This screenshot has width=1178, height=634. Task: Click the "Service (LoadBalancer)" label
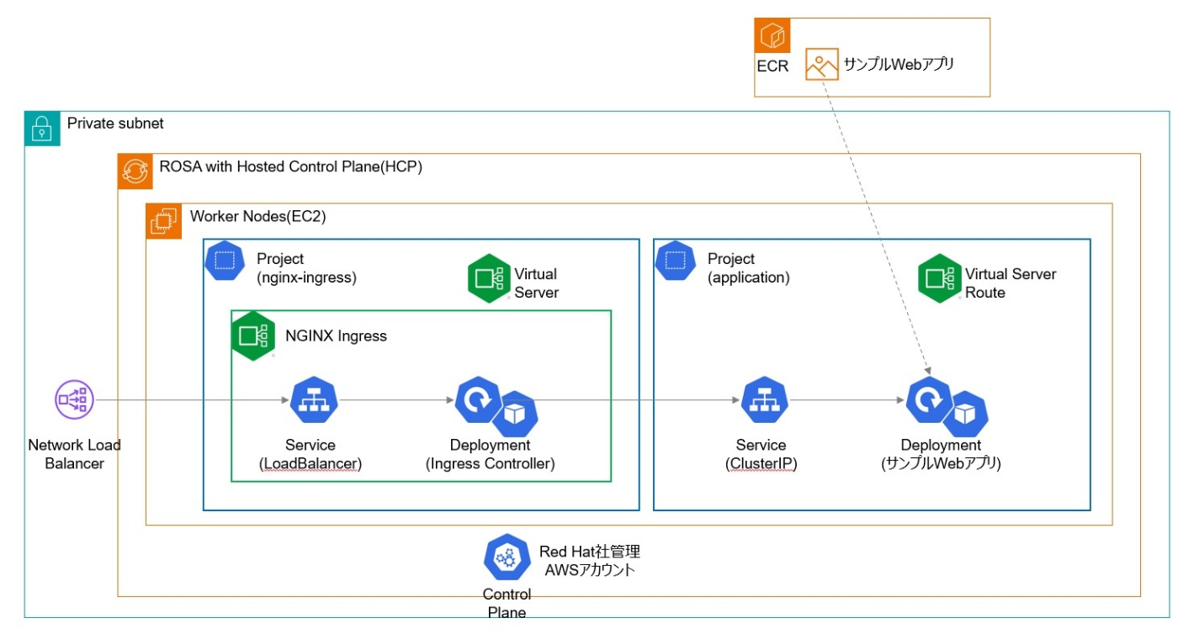pyautogui.click(x=311, y=454)
